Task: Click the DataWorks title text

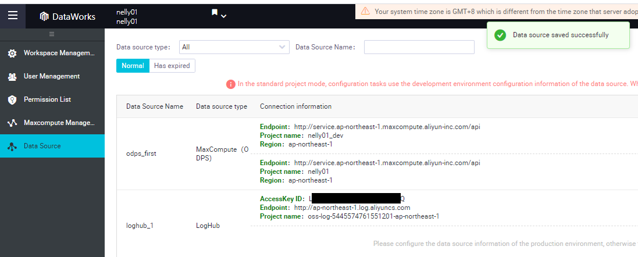Action: click(x=74, y=17)
